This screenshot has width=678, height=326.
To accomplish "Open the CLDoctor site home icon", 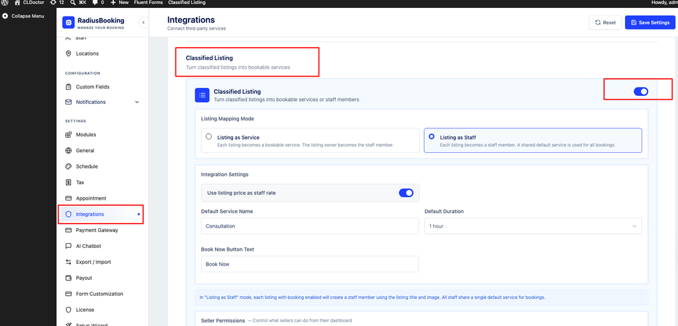I will point(17,3).
